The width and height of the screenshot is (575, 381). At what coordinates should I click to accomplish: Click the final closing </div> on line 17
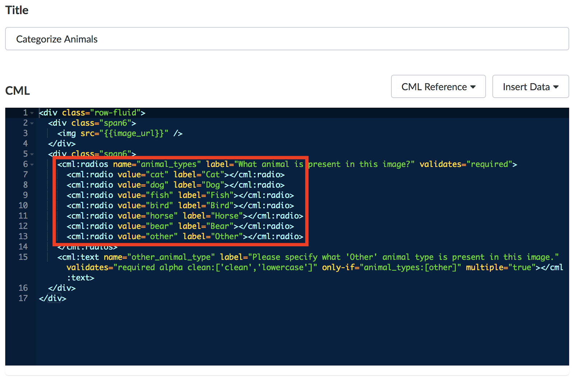click(52, 298)
